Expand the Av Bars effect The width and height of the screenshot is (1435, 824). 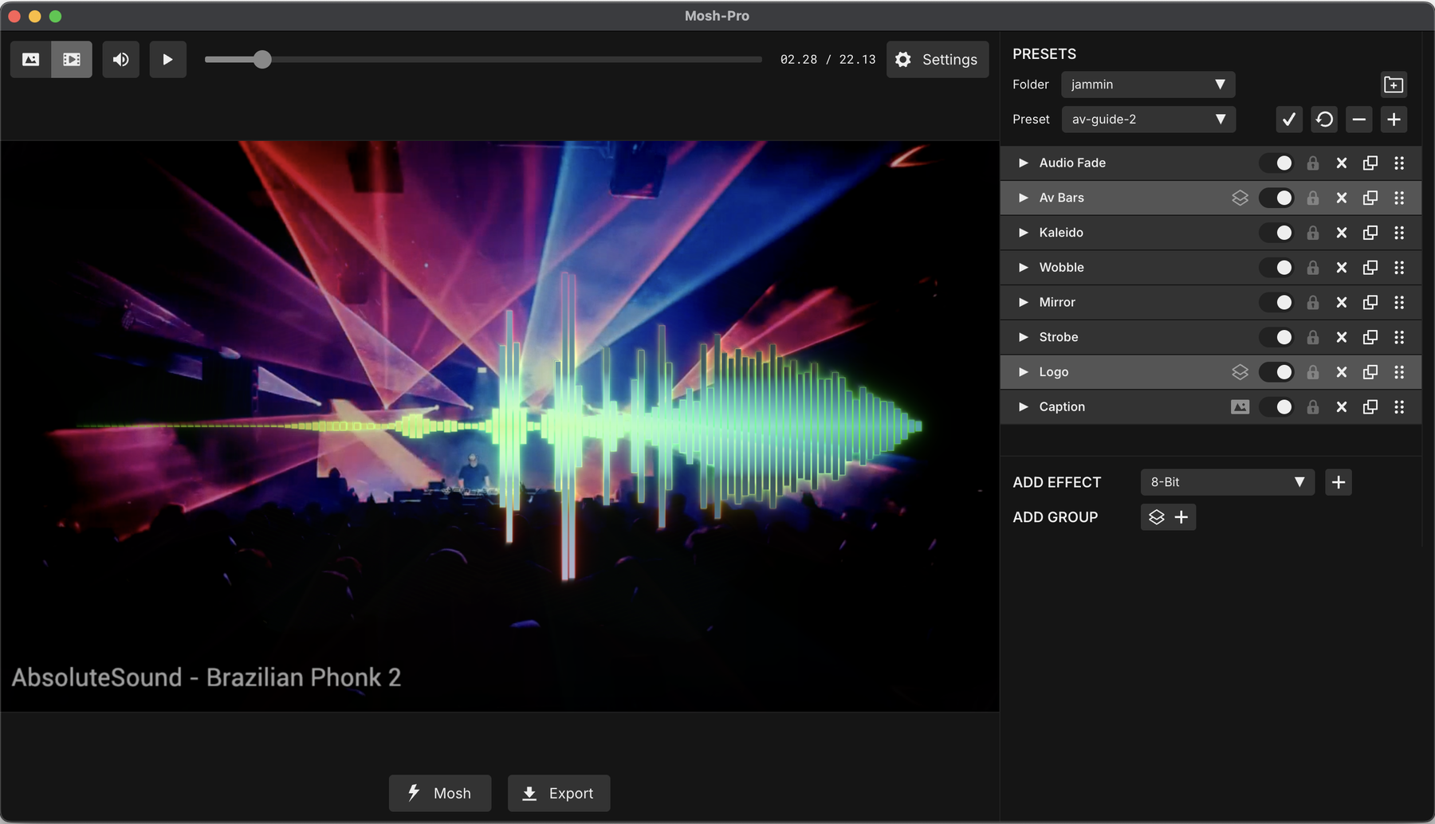click(x=1024, y=198)
